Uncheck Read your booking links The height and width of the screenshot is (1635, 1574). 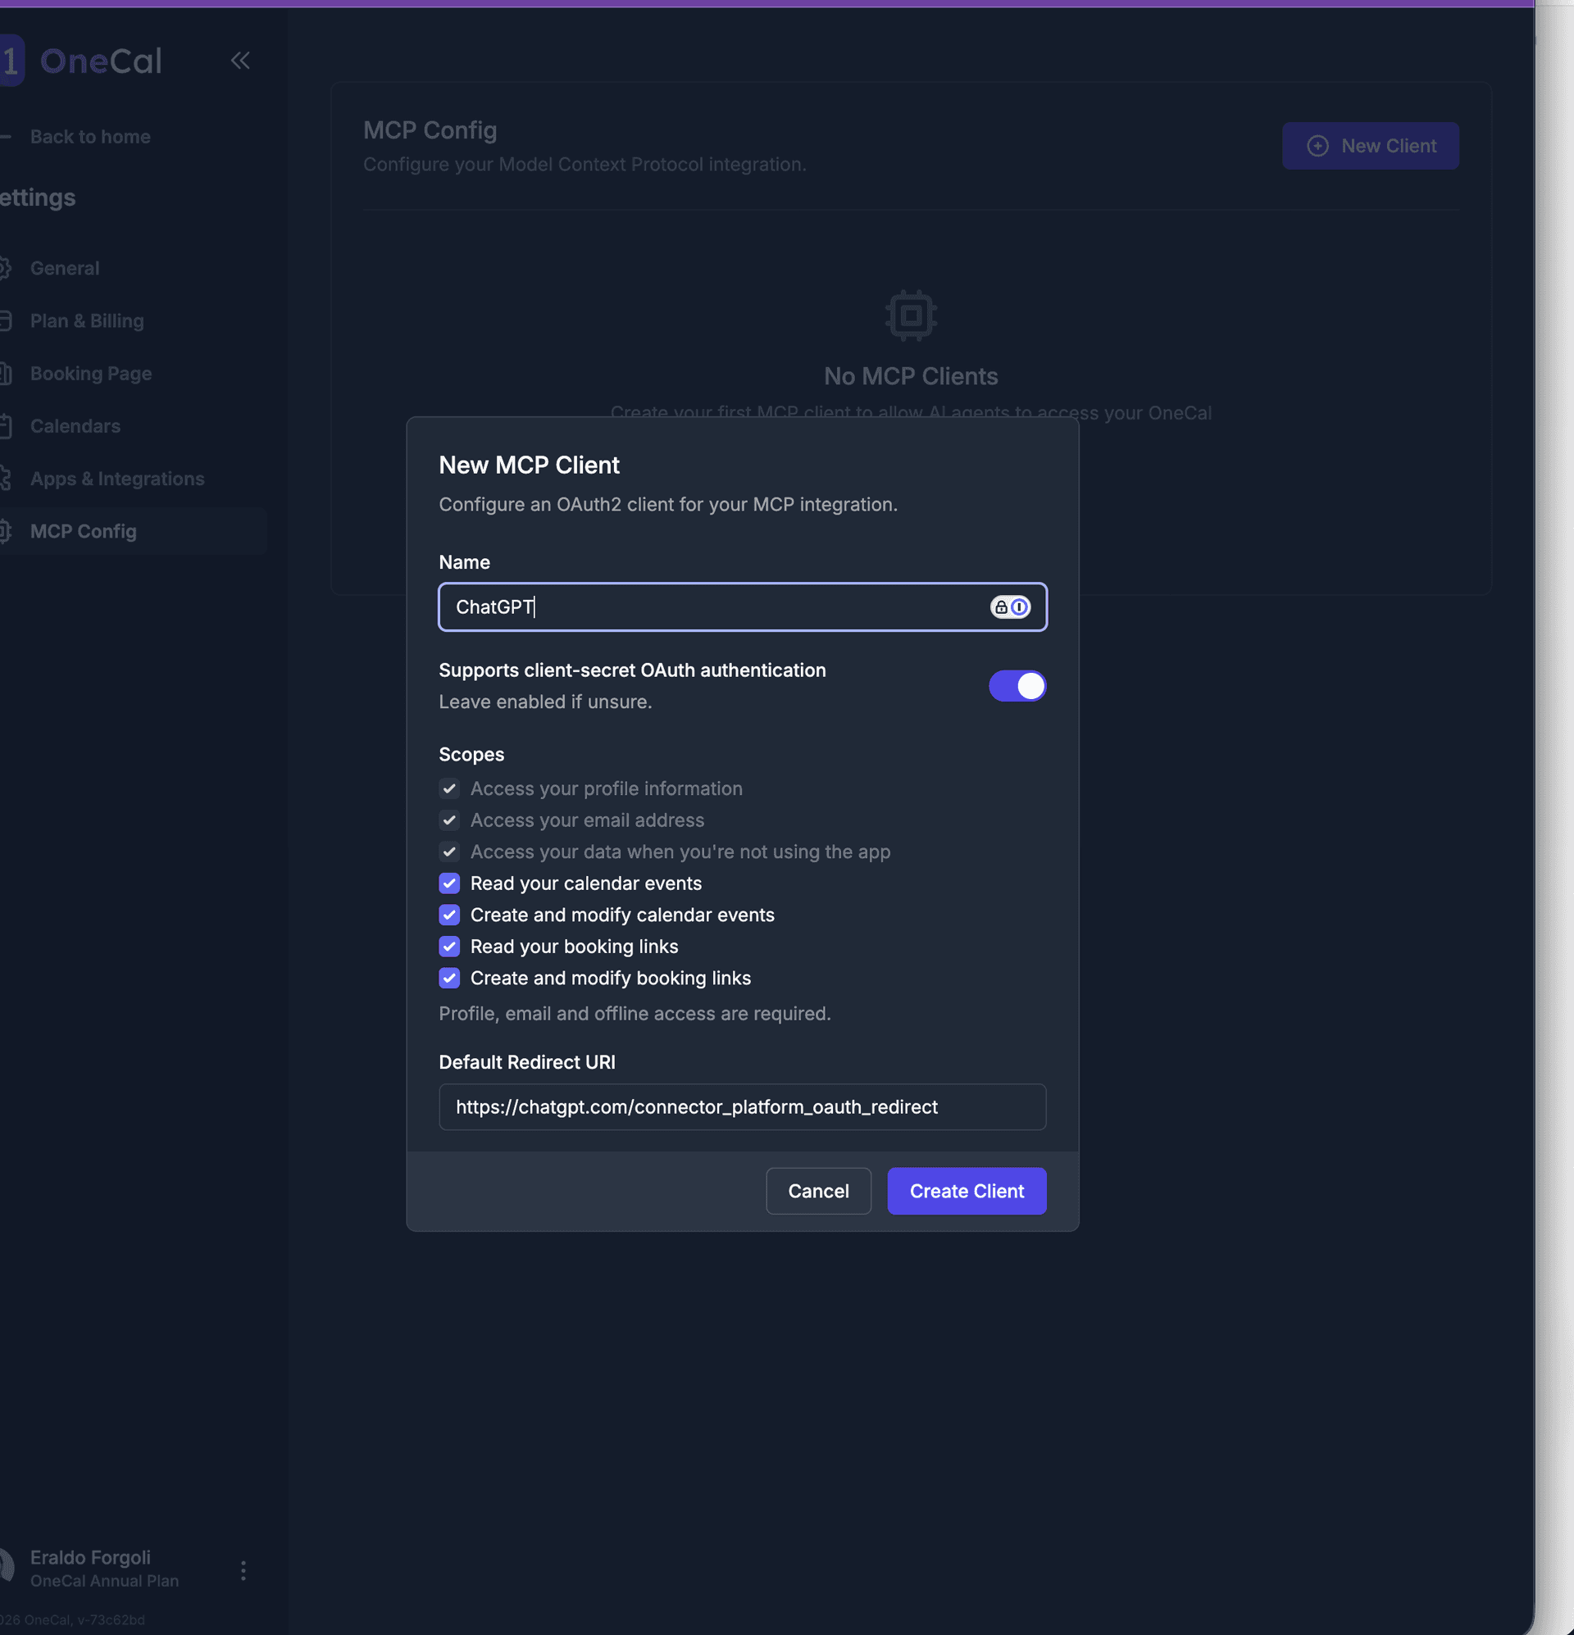coord(449,947)
